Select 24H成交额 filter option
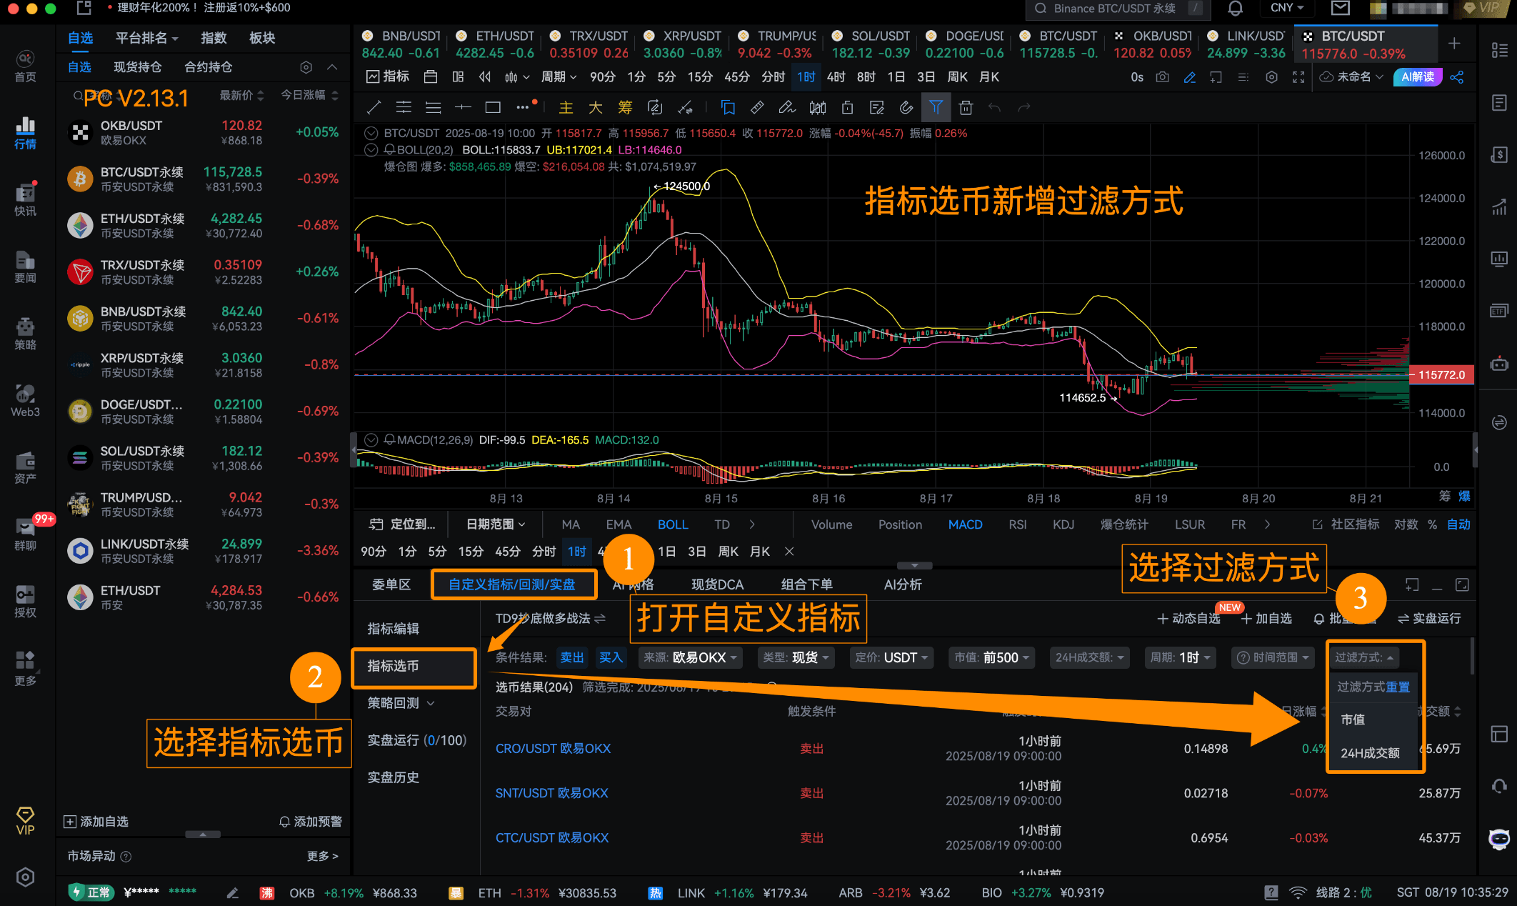 pyautogui.click(x=1370, y=753)
